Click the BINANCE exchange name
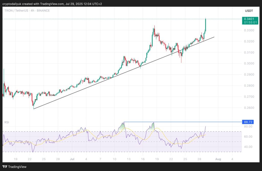The image size is (262, 171). point(43,11)
